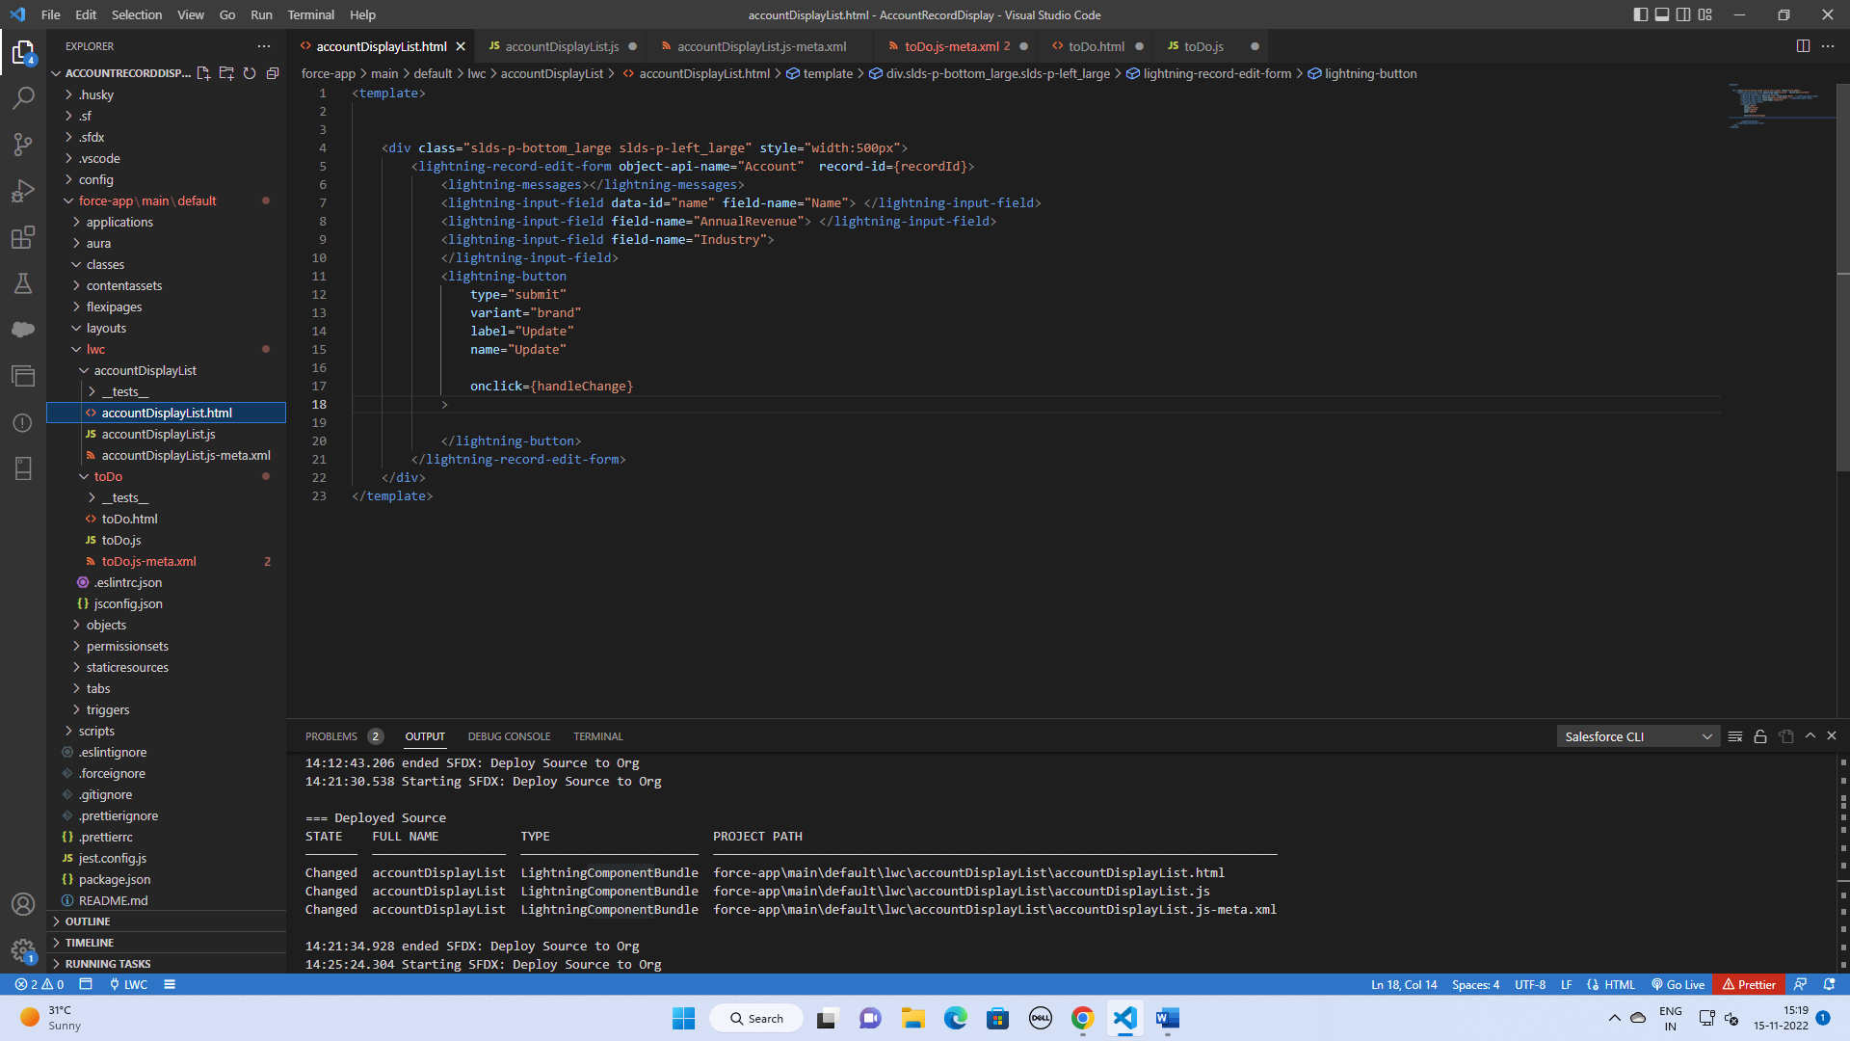Toggle output panel scroll lock
Screen dimensions: 1850x1041
coord(1760,736)
